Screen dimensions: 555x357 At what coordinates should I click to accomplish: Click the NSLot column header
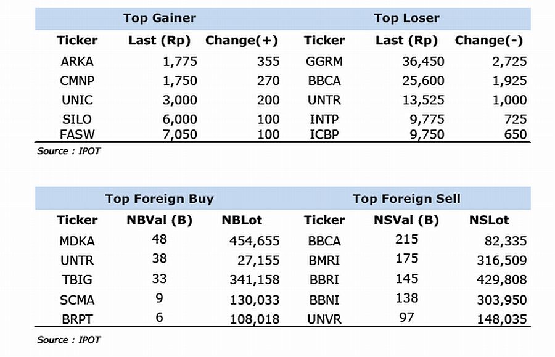click(489, 220)
